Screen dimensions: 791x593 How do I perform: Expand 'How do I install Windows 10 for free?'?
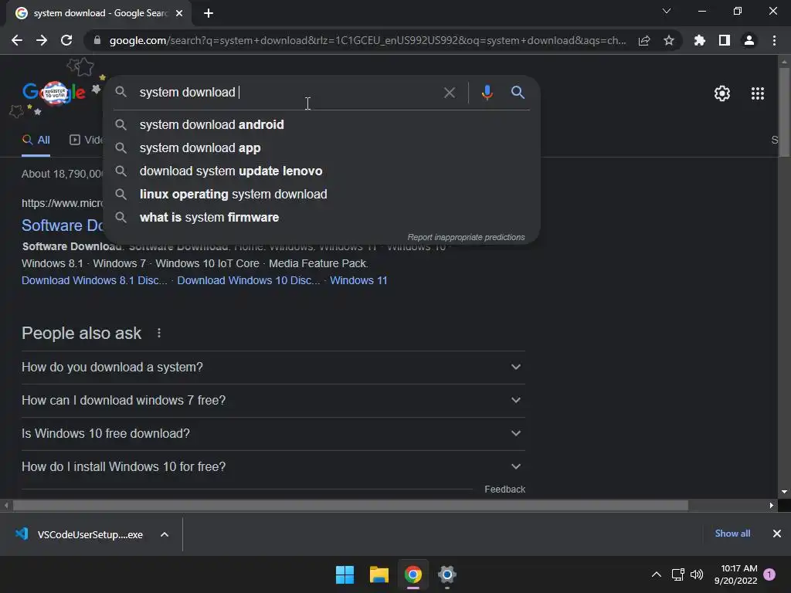coord(273,467)
